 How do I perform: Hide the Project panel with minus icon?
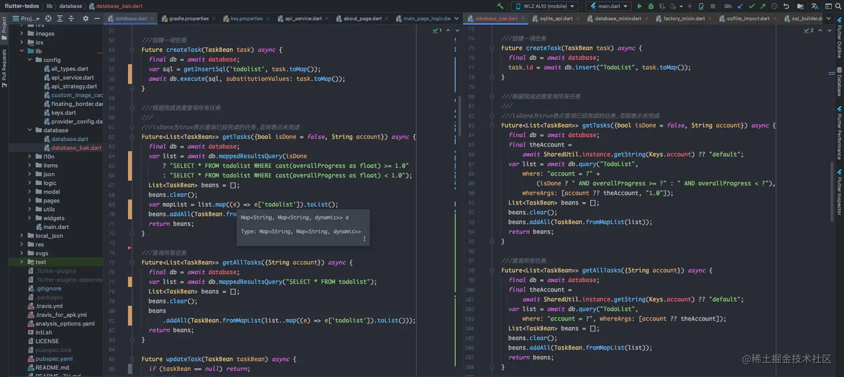tap(97, 18)
